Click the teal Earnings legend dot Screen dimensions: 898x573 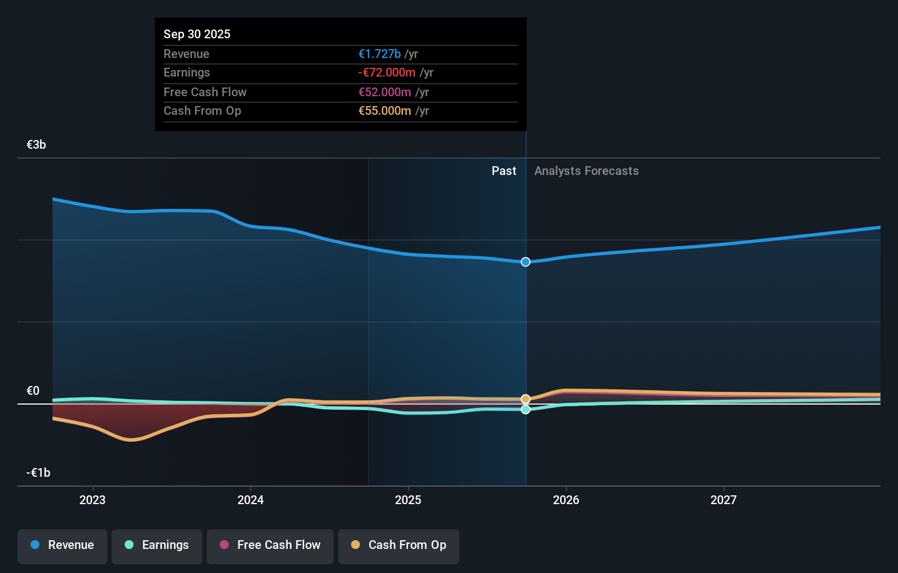tap(129, 545)
